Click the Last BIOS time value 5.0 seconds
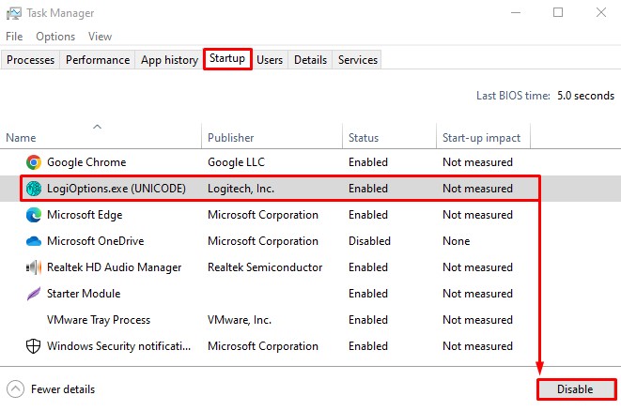The image size is (621, 411). pos(585,96)
